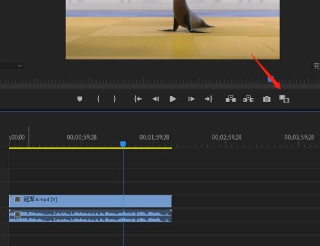Mark In point with the left brace button

(x=99, y=99)
